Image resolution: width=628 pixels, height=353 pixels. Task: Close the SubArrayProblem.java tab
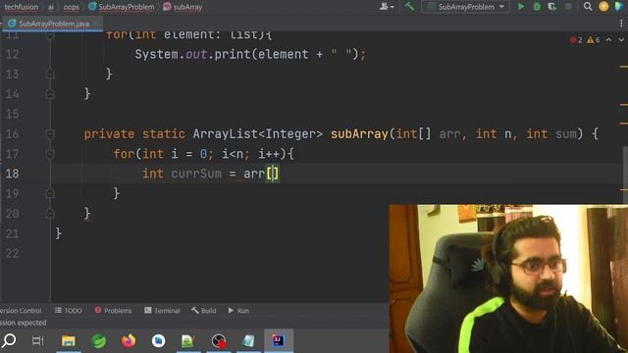click(96, 24)
